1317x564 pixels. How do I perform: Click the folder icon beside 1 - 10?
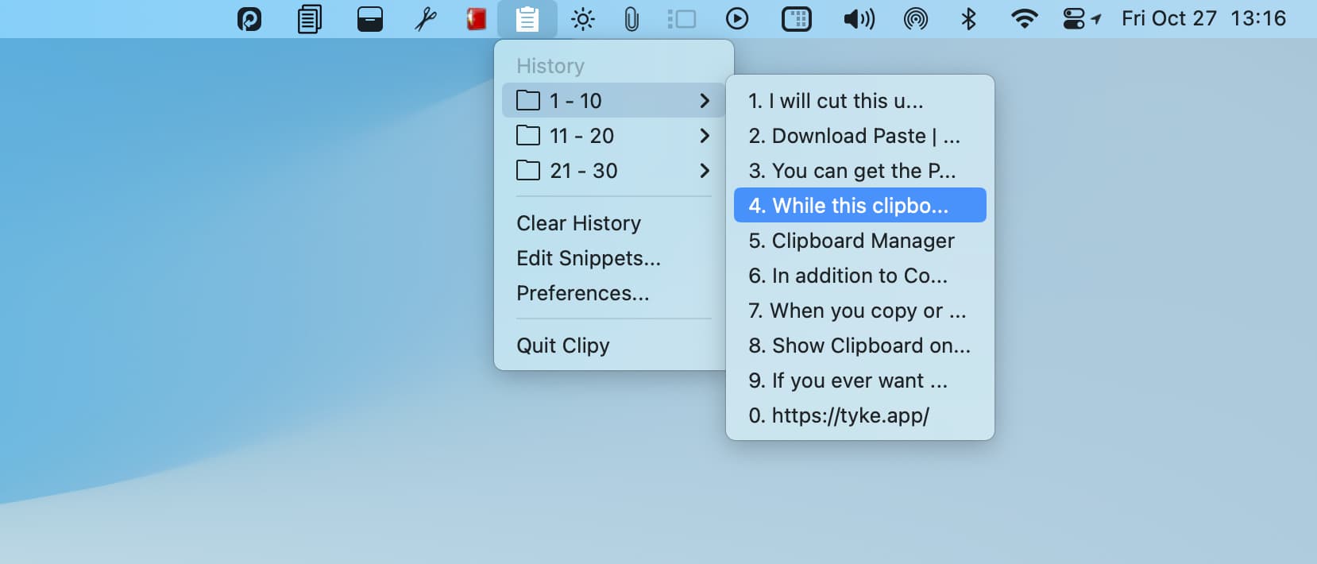(x=528, y=100)
